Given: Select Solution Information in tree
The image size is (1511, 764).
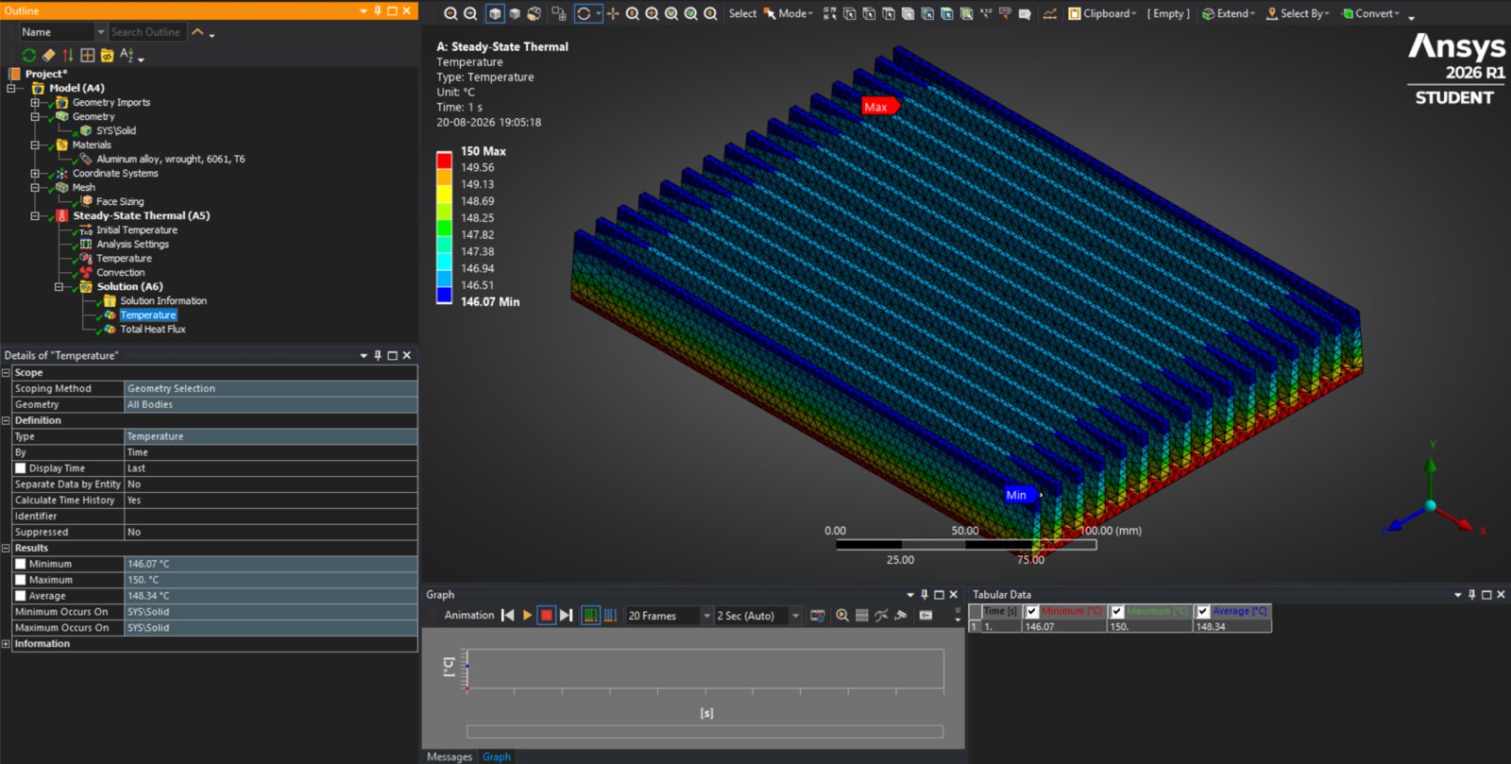Looking at the screenshot, I should [x=163, y=300].
